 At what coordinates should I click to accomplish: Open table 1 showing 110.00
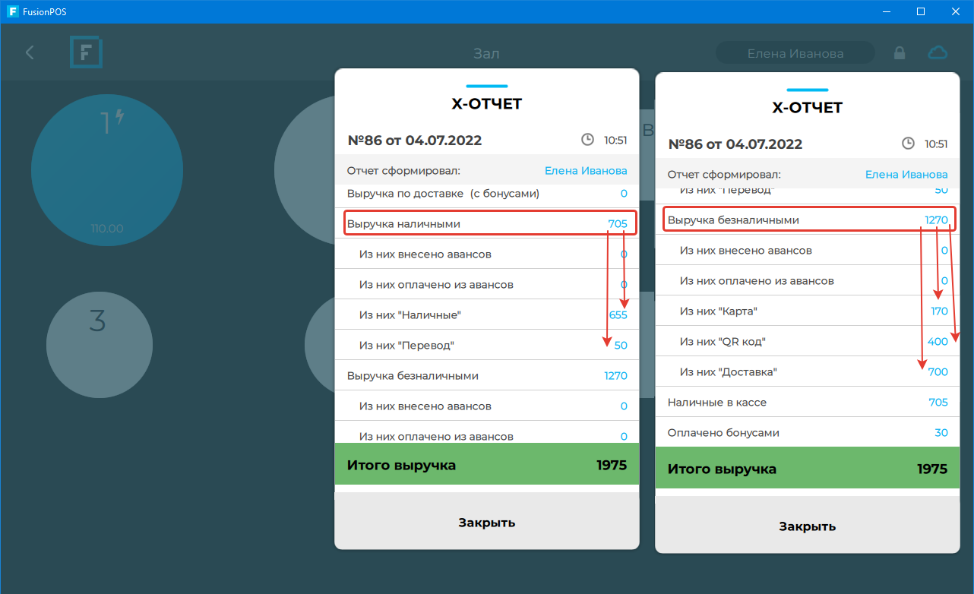(106, 171)
